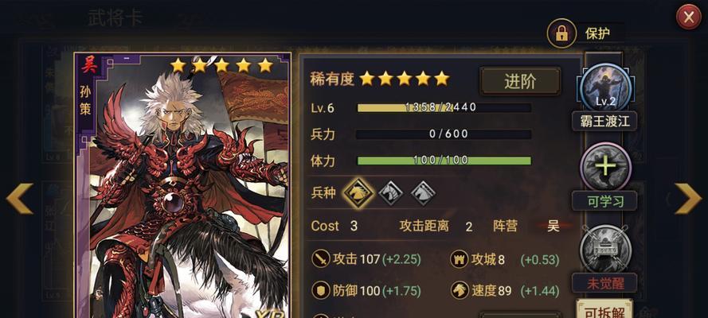The image size is (708, 318).
Task: Open the 霸王渡江 skill icon
Action: tap(605, 88)
